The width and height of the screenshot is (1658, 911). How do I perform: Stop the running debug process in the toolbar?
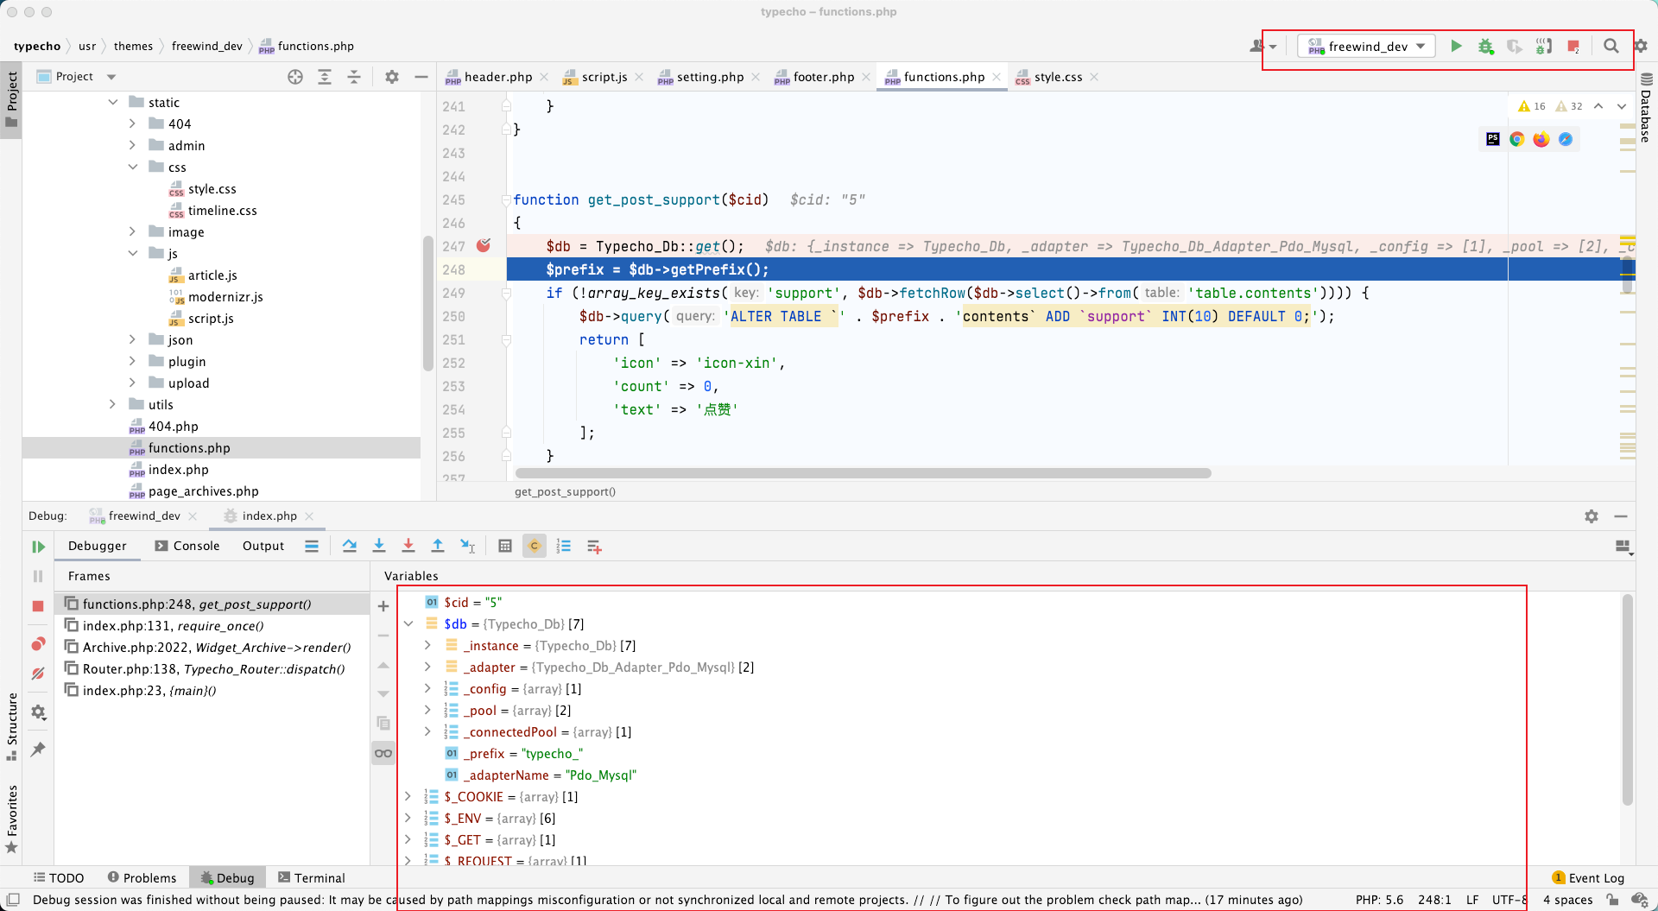click(1573, 46)
